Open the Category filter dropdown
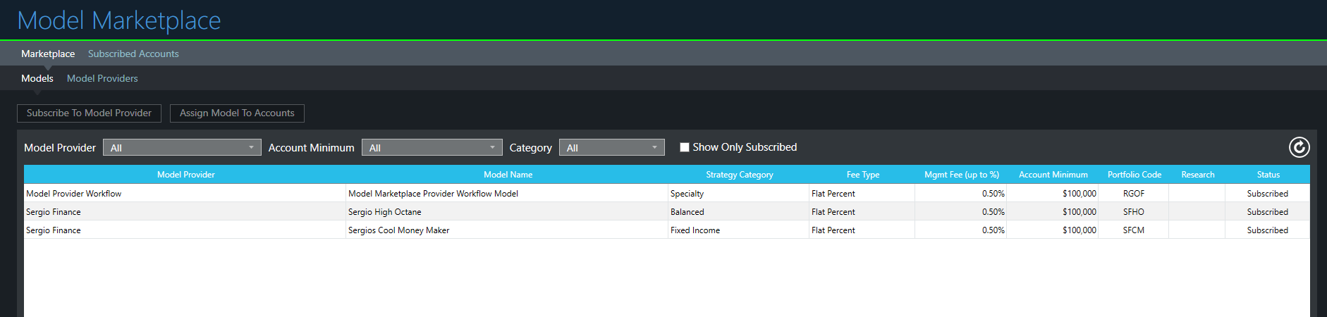 (x=611, y=147)
